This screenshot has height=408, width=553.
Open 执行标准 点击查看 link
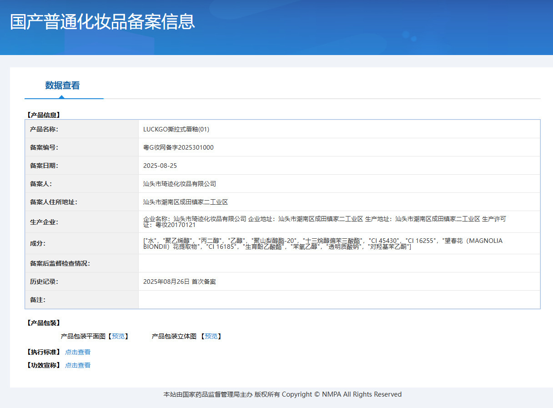point(78,352)
